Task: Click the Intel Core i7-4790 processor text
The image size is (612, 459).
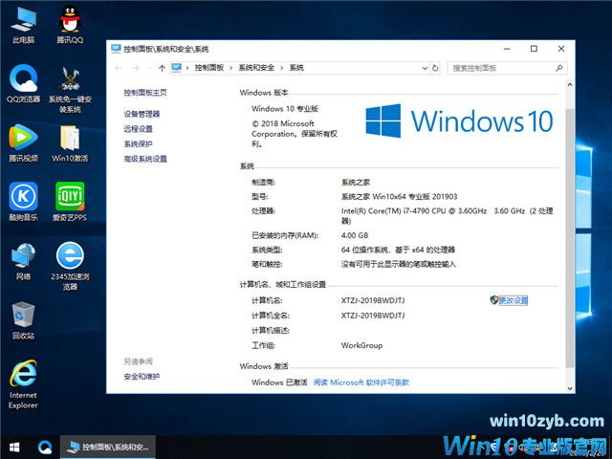Action: (x=447, y=216)
